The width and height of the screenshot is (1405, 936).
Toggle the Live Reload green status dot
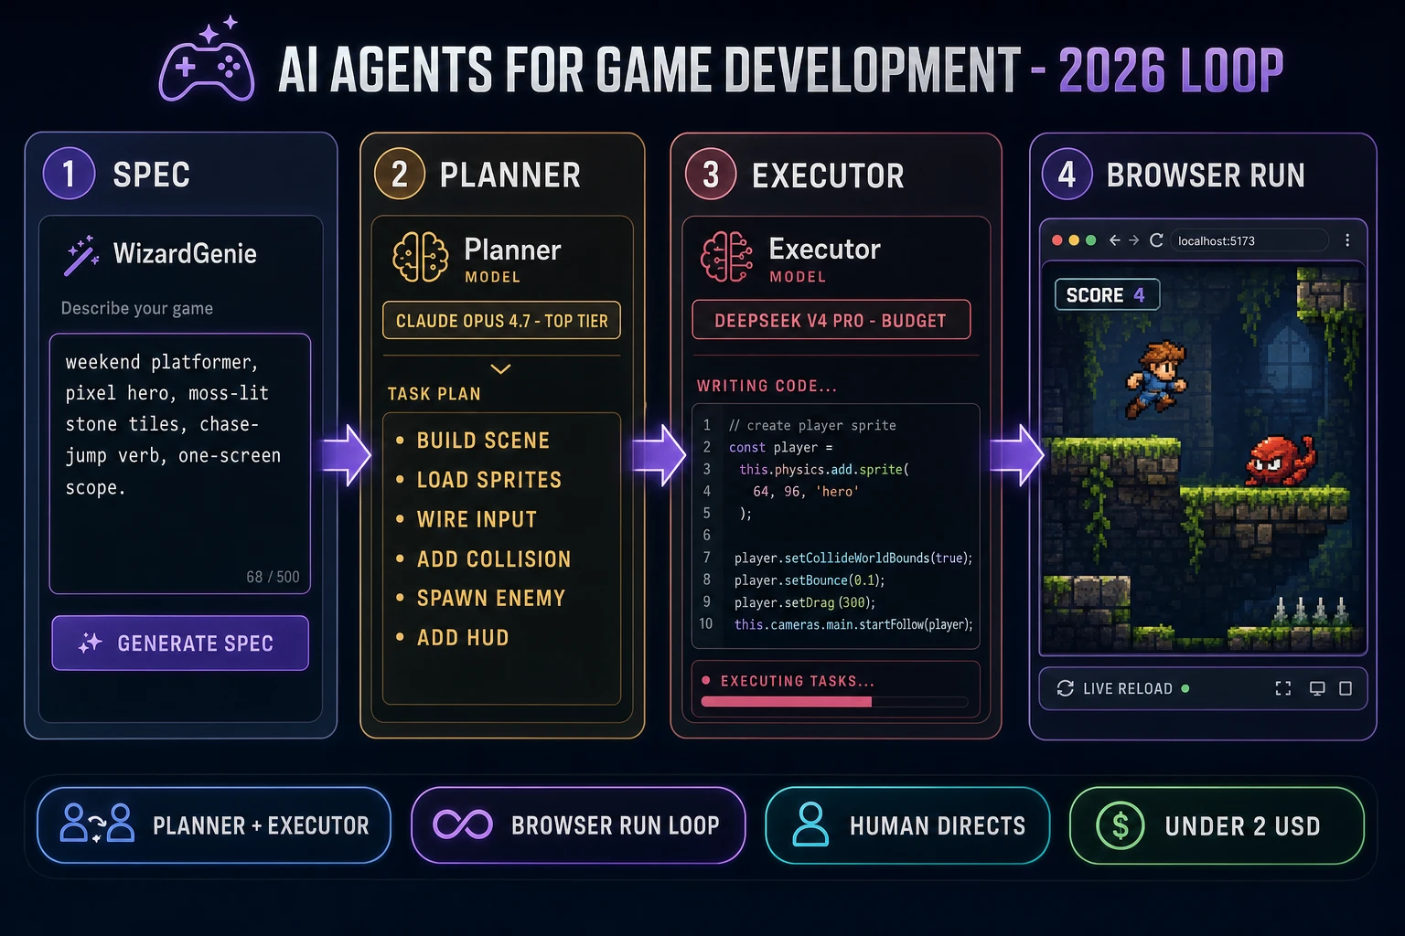coord(1185,688)
